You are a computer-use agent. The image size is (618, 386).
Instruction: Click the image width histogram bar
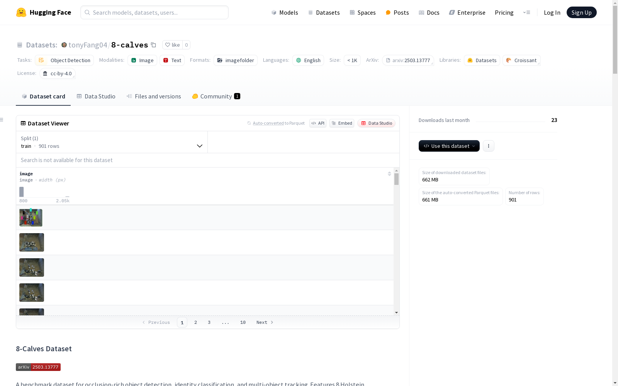point(22,192)
